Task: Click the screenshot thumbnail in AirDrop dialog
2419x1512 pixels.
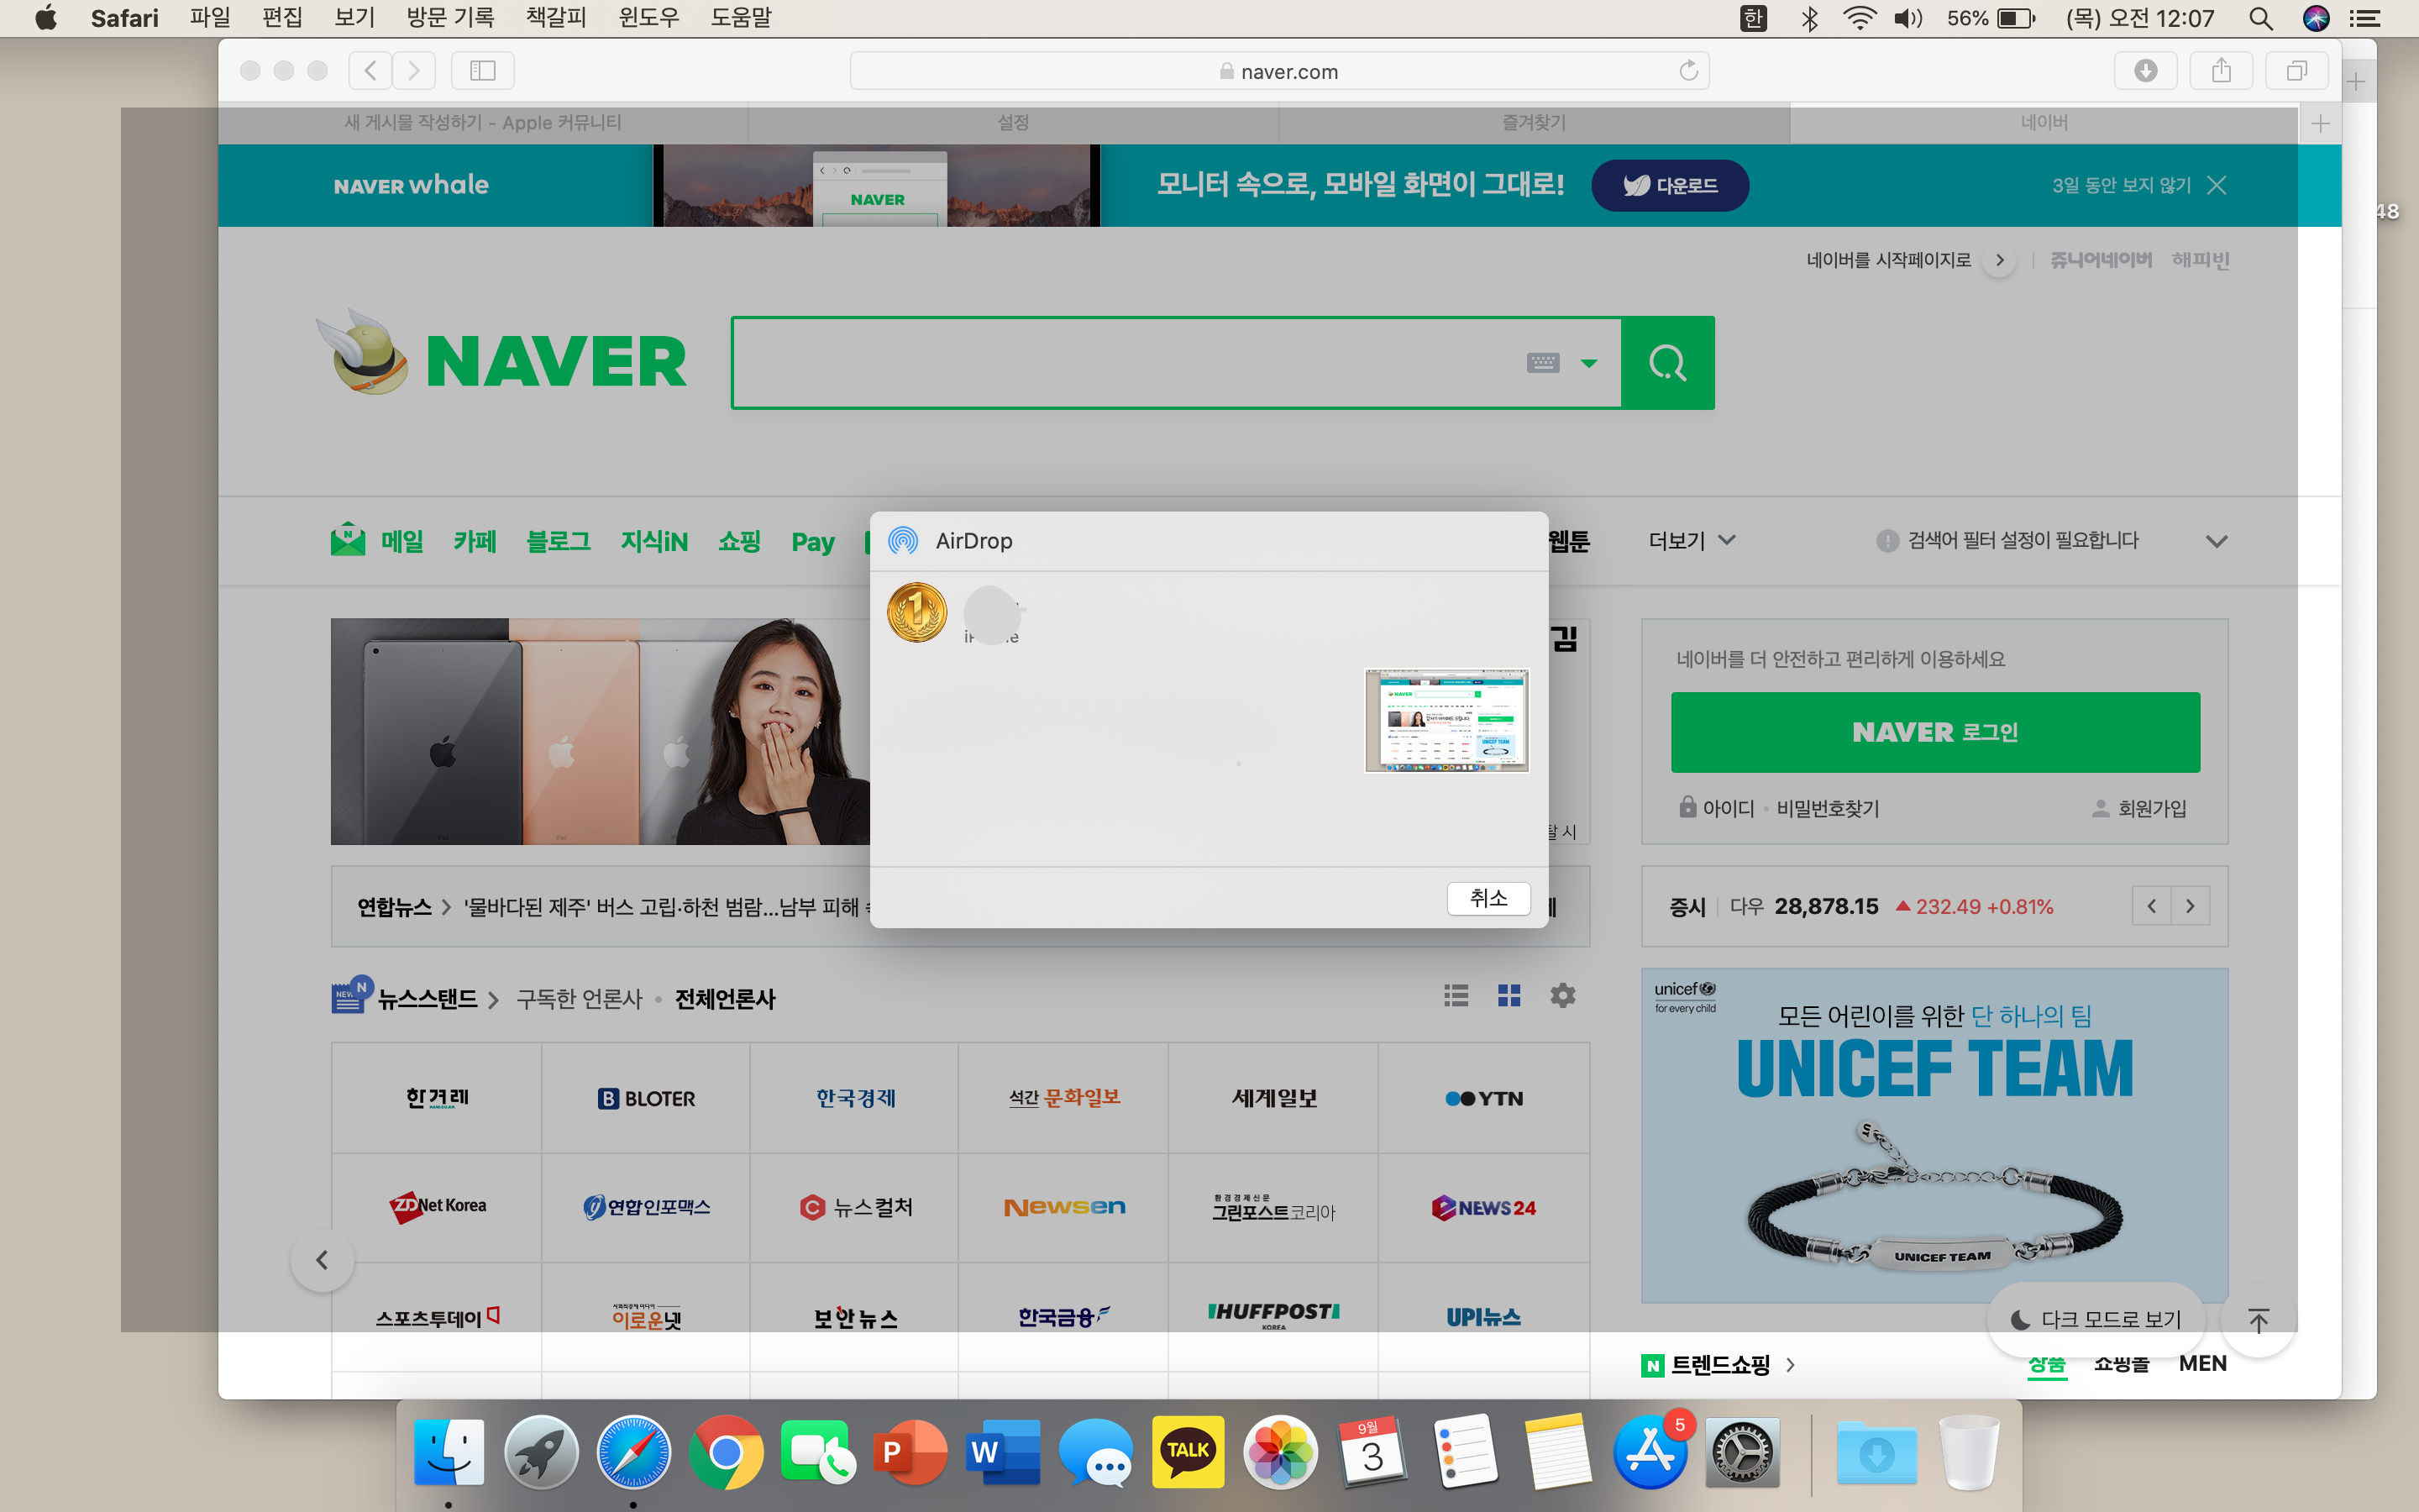Action: (x=1446, y=720)
